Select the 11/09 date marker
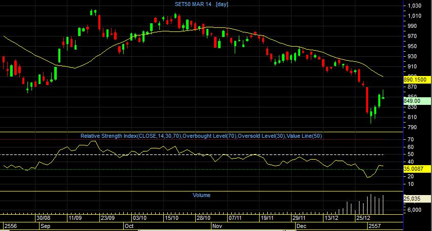 pyautogui.click(x=75, y=218)
